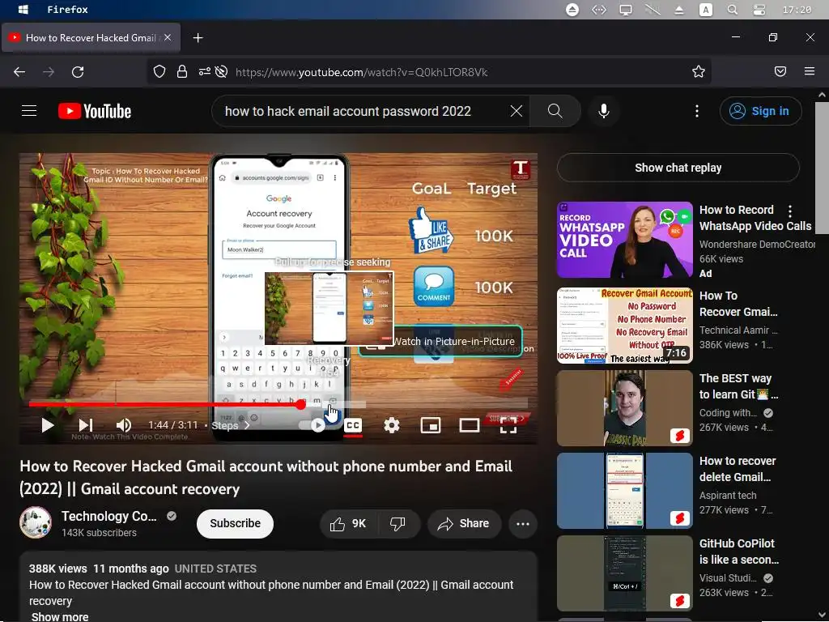Go back to the previous page
This screenshot has width=829, height=622.
click(x=19, y=72)
